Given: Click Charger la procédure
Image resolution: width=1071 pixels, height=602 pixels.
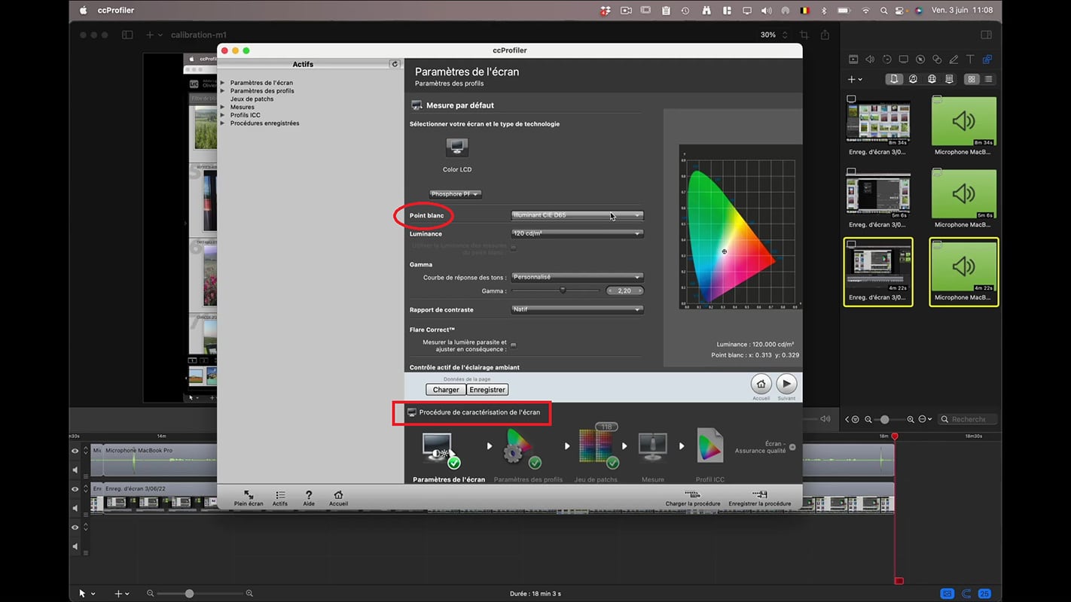Looking at the screenshot, I should click(693, 498).
